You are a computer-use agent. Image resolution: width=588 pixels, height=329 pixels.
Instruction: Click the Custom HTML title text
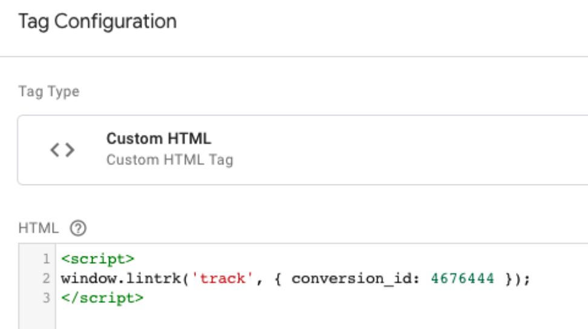pos(158,138)
